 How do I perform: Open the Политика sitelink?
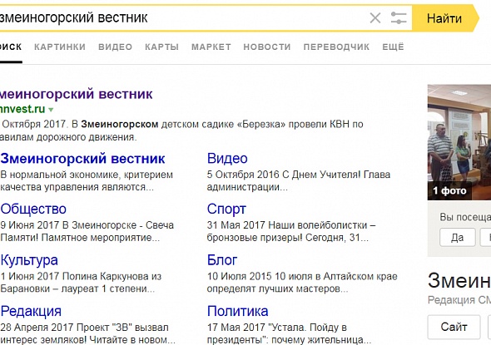pyautogui.click(x=238, y=311)
